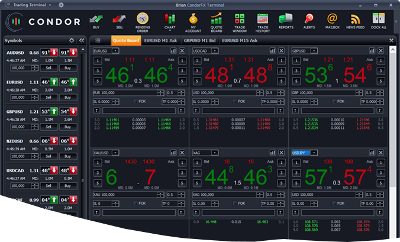The image size is (400, 242).
Task: Click Buy button under GBPUSD symbol
Action: [68, 127]
